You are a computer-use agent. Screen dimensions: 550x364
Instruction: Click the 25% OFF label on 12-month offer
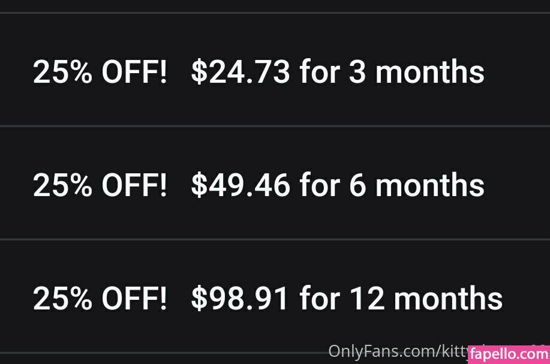coord(100,298)
